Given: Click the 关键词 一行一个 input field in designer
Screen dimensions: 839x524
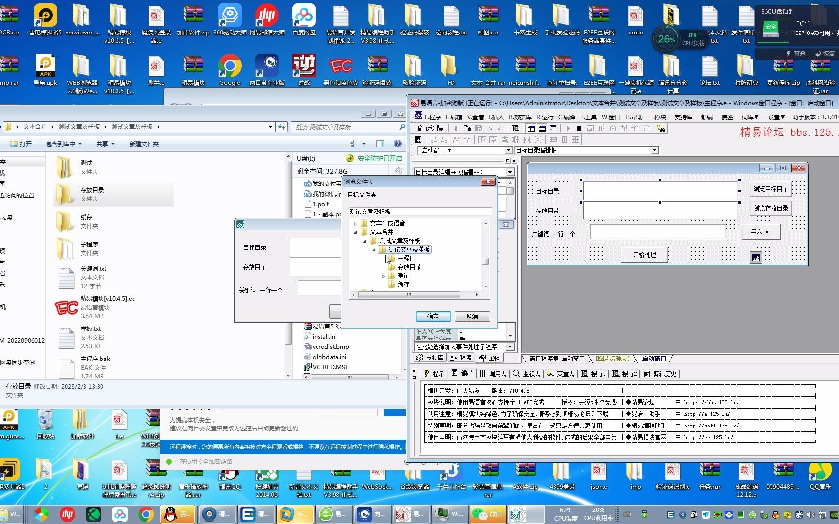Looking at the screenshot, I should 658,232.
